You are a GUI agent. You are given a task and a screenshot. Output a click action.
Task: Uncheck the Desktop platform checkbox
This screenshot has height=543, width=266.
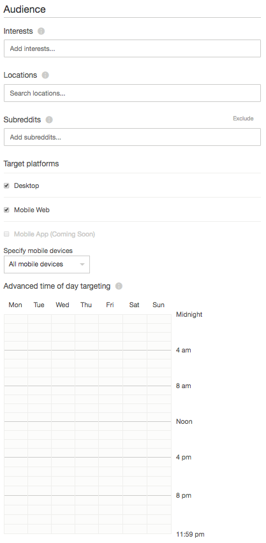tap(6, 185)
